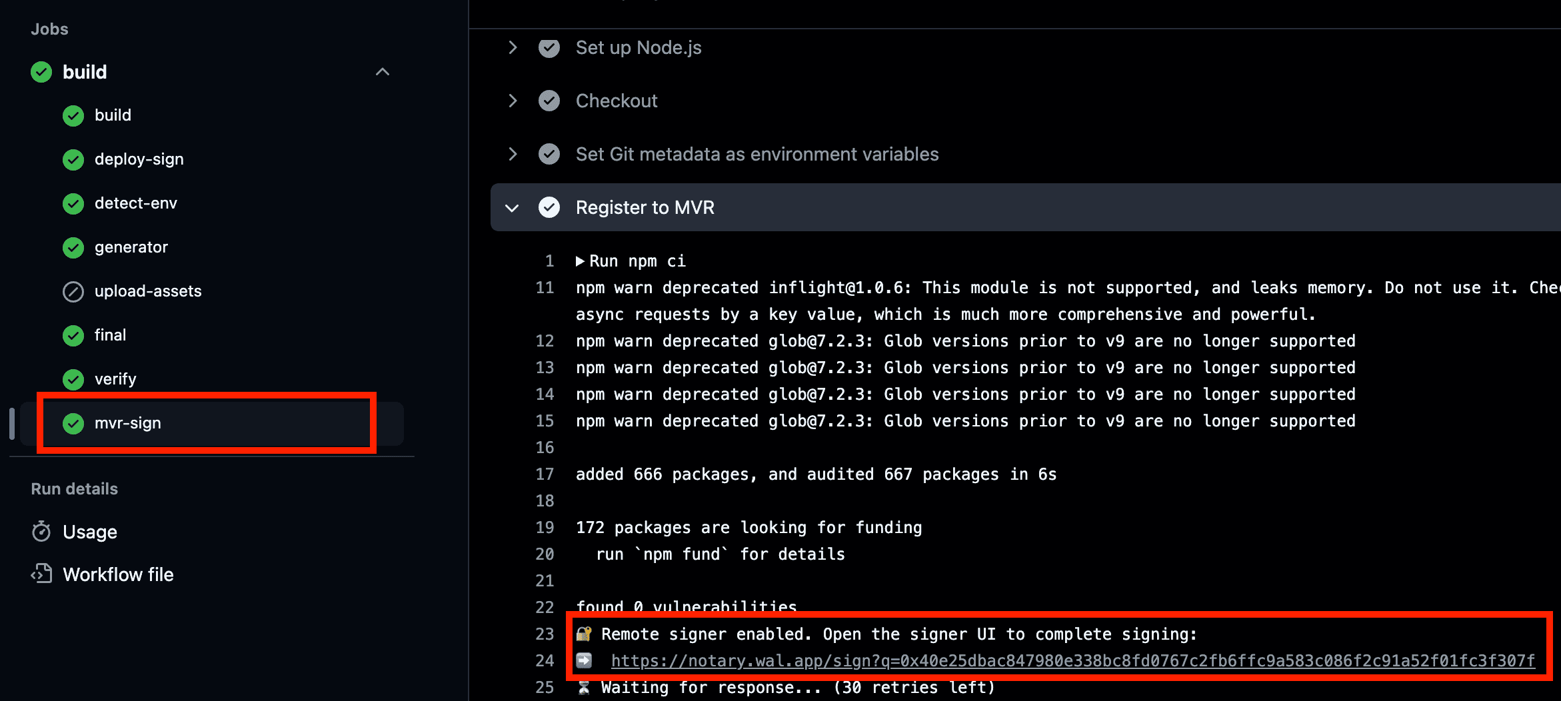Open the Checkout step
The width and height of the screenshot is (1561, 701).
[x=617, y=101]
